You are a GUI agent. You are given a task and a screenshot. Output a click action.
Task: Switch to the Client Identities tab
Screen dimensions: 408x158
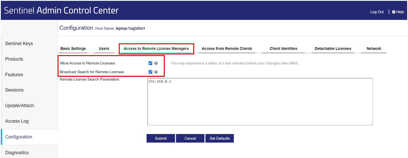pyautogui.click(x=283, y=48)
